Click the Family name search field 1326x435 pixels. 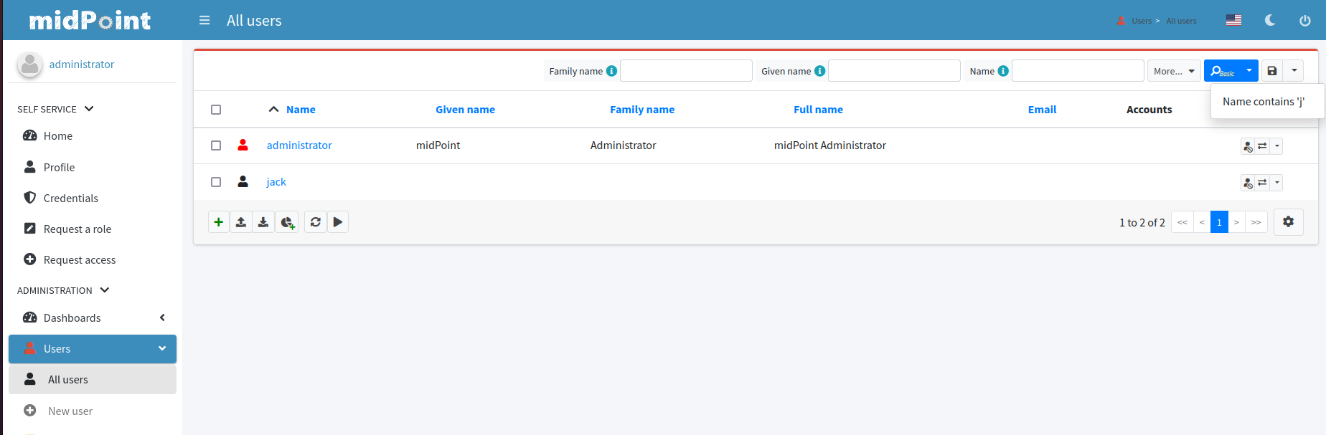pyautogui.click(x=686, y=71)
